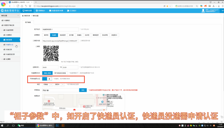
Task: Open WeChat from the Windows taskbar
Action: (x=21, y=126)
